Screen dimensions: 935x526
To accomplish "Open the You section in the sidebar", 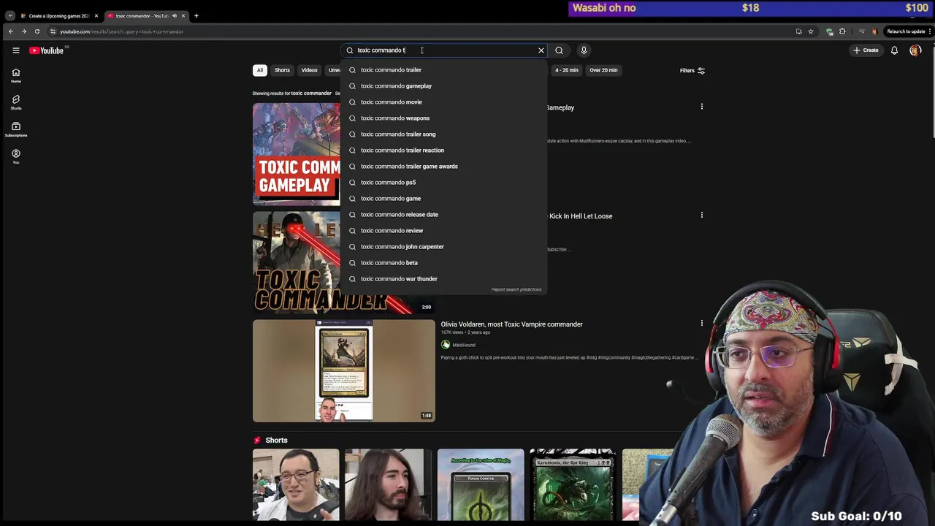I will click(x=15, y=156).
